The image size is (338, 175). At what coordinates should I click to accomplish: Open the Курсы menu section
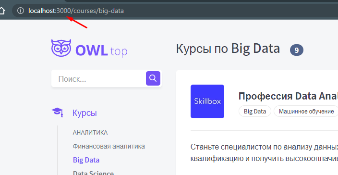click(x=84, y=112)
